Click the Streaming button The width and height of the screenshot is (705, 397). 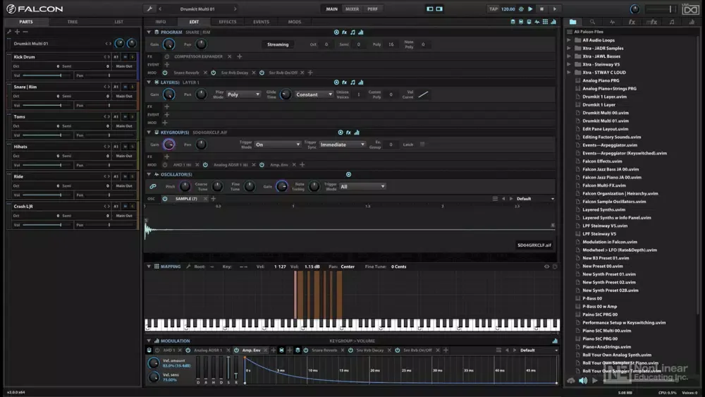[x=278, y=44]
